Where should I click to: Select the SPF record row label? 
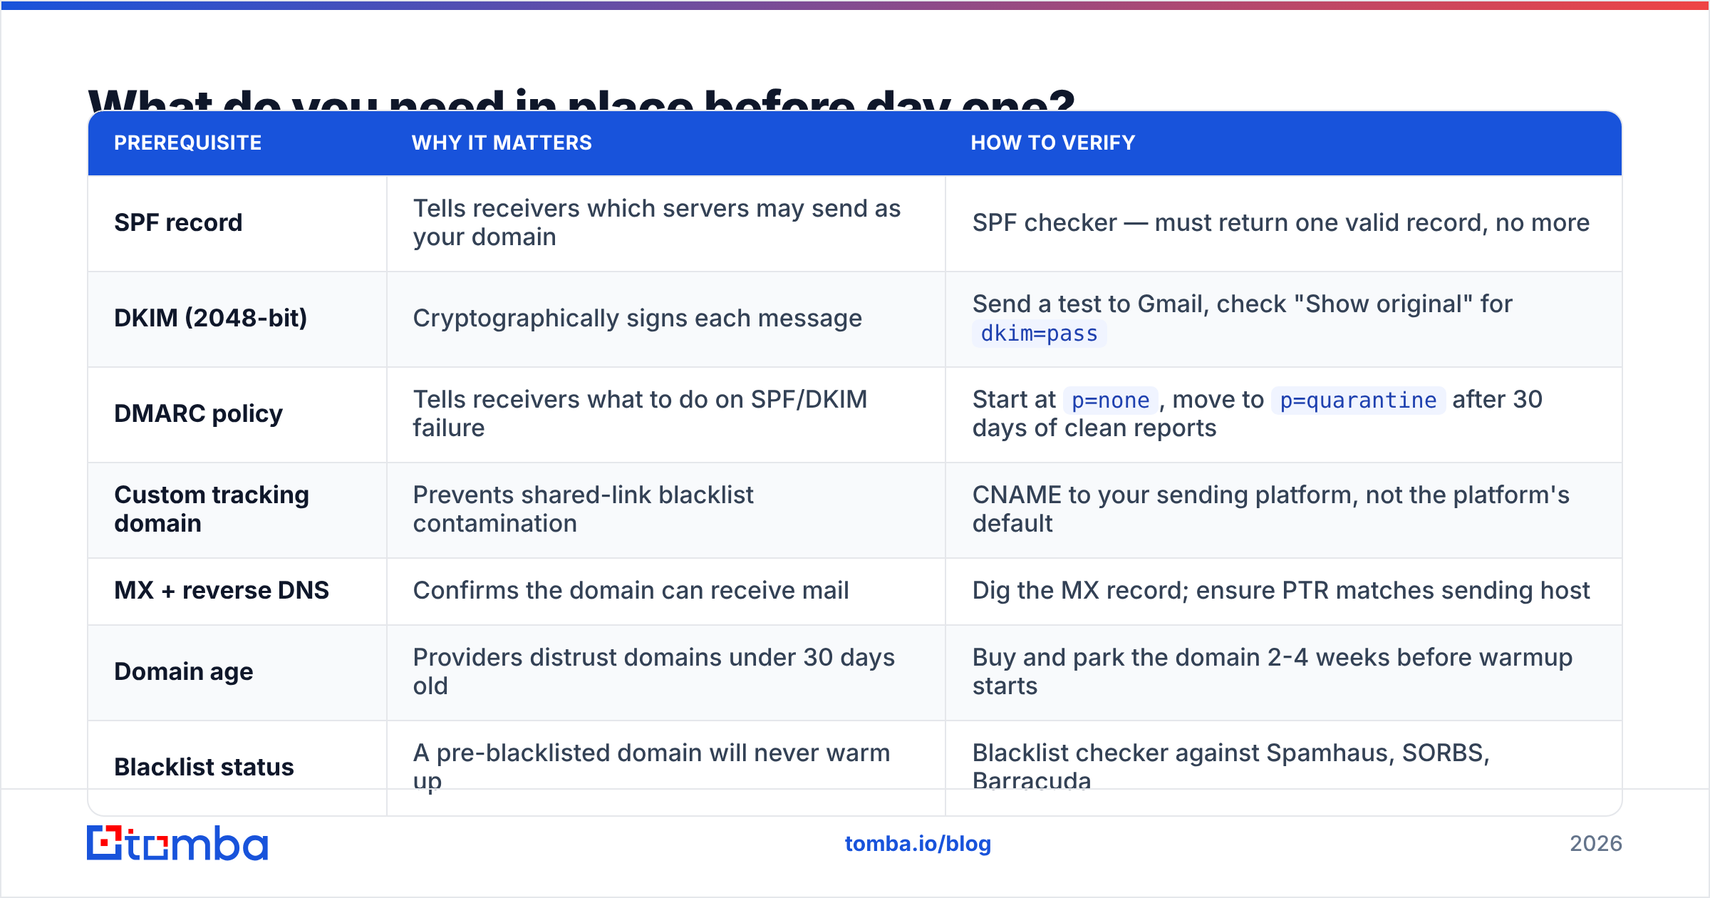pyautogui.click(x=178, y=223)
